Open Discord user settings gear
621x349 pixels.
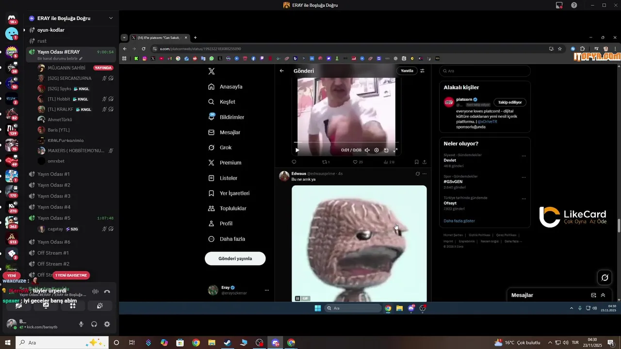(x=107, y=324)
